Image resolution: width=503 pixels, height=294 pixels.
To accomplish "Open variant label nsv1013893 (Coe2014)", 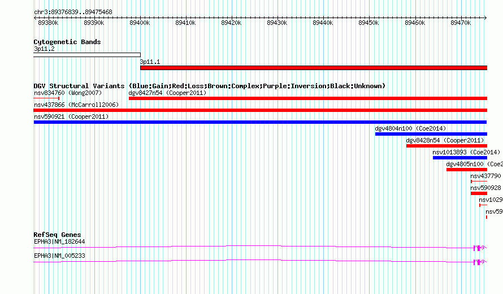I will 466,152.
